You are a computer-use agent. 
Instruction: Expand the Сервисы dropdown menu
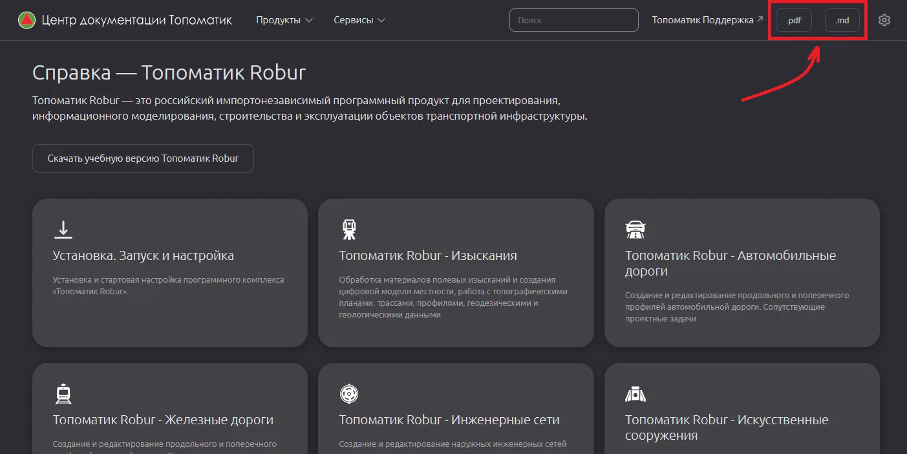(x=359, y=20)
